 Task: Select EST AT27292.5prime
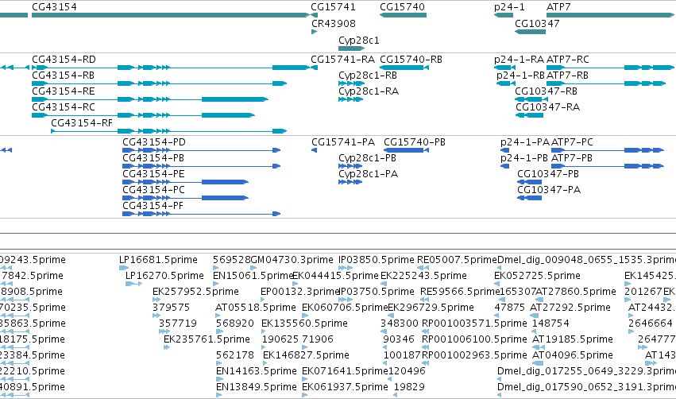570,308
